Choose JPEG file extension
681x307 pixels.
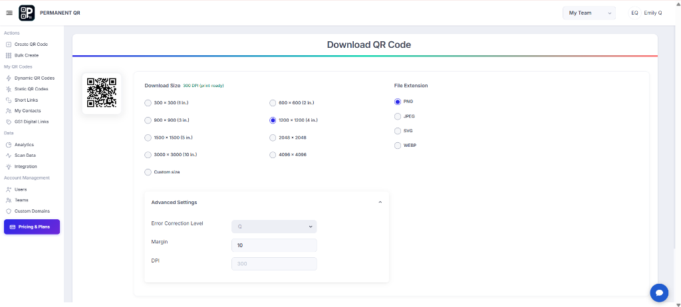tap(398, 116)
